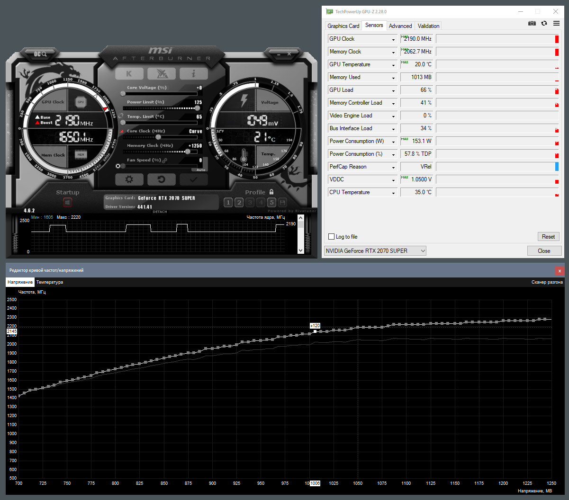Enable the Log to file checkbox
This screenshot has height=500, width=569.
coord(332,237)
